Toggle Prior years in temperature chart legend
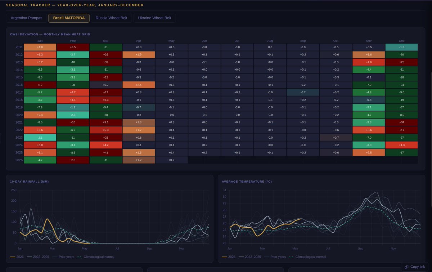Image resolution: width=432 pixels, height=272 pixels. (275, 257)
